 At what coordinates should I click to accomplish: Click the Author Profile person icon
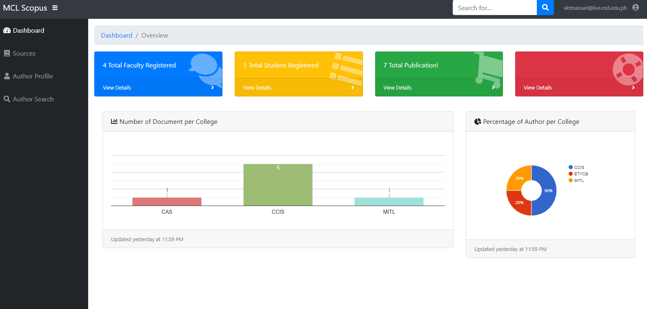7,76
